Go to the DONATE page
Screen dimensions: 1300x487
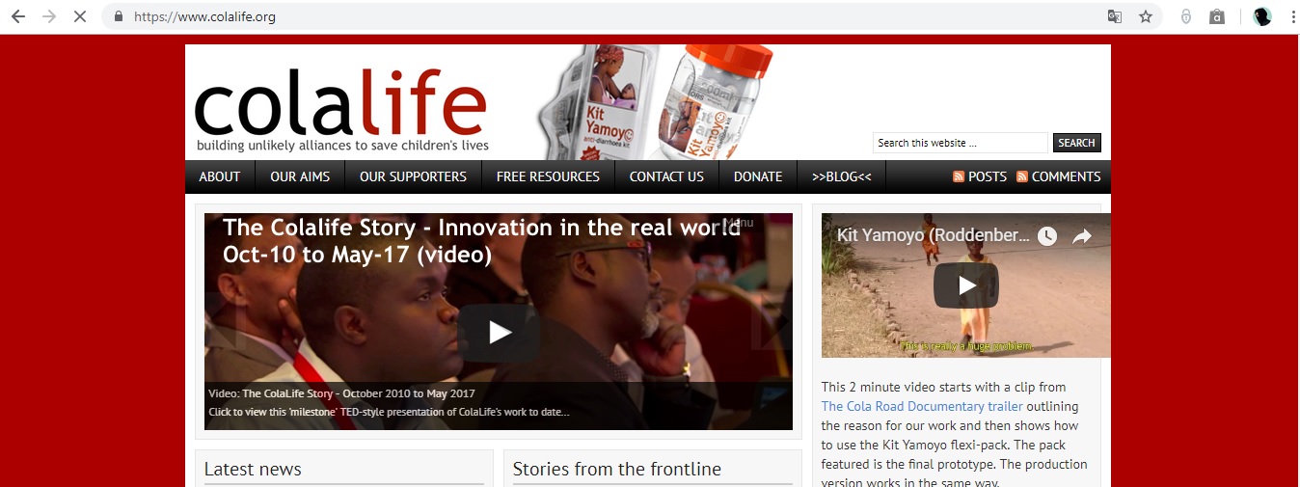pos(758,176)
